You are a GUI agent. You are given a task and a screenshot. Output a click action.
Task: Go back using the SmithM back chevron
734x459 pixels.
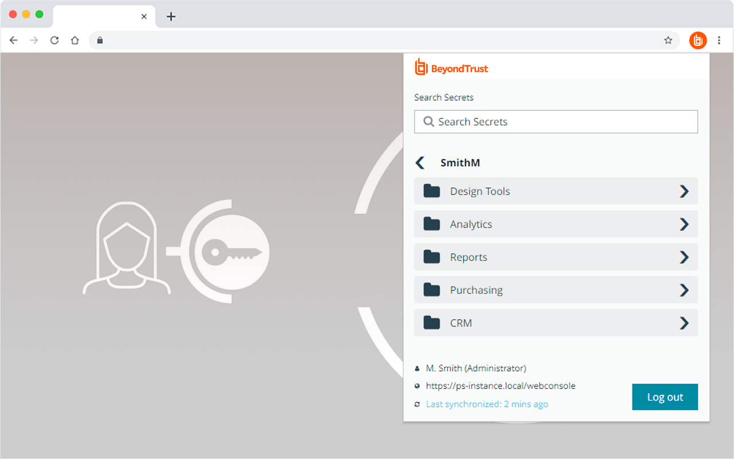[x=420, y=162]
